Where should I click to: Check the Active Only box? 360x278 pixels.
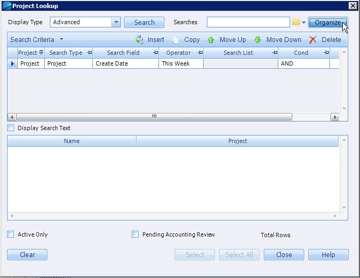click(x=11, y=234)
